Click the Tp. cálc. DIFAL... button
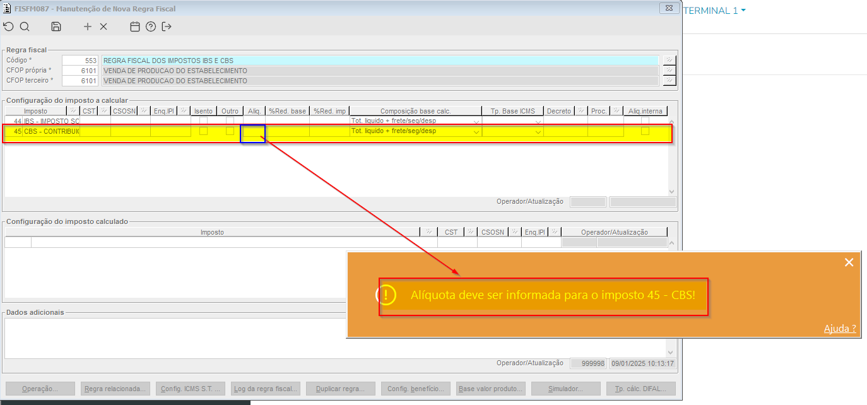 point(641,389)
